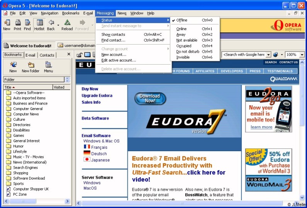The image size is (307, 208).
Task: Click the Opera software logo banner
Action: click(286, 25)
